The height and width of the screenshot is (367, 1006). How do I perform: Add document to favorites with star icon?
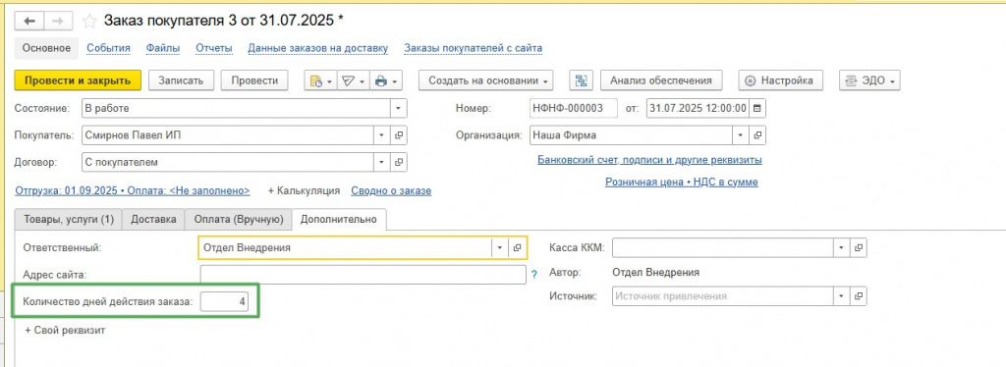[x=89, y=21]
